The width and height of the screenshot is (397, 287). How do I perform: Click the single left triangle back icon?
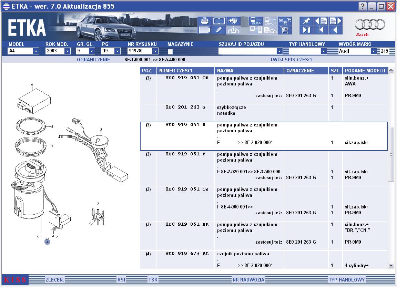pos(335,30)
